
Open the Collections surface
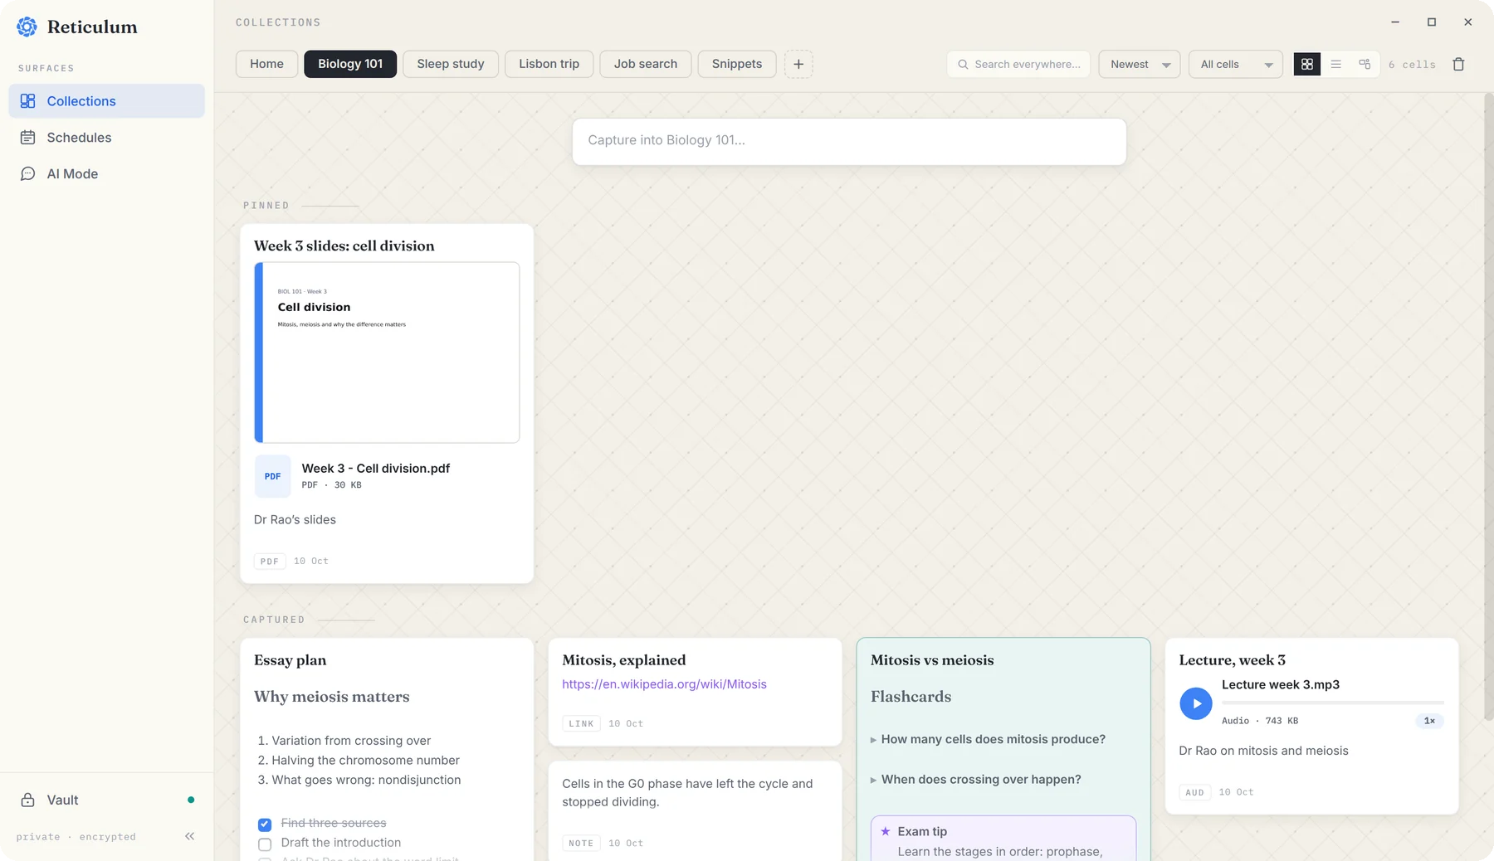[106, 100]
